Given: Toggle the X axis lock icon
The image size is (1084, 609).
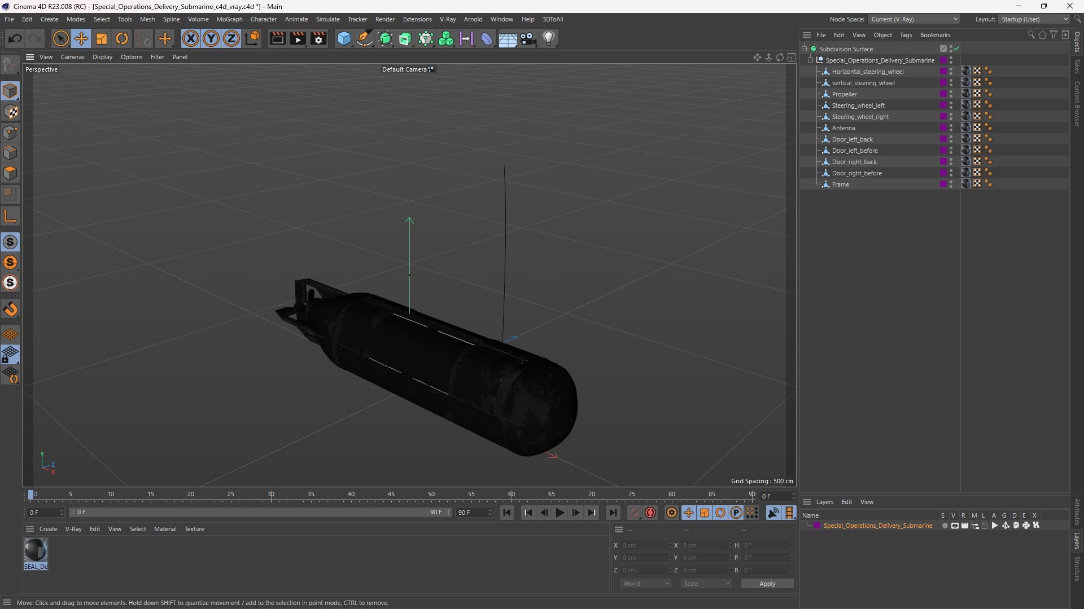Looking at the screenshot, I should click(x=191, y=38).
